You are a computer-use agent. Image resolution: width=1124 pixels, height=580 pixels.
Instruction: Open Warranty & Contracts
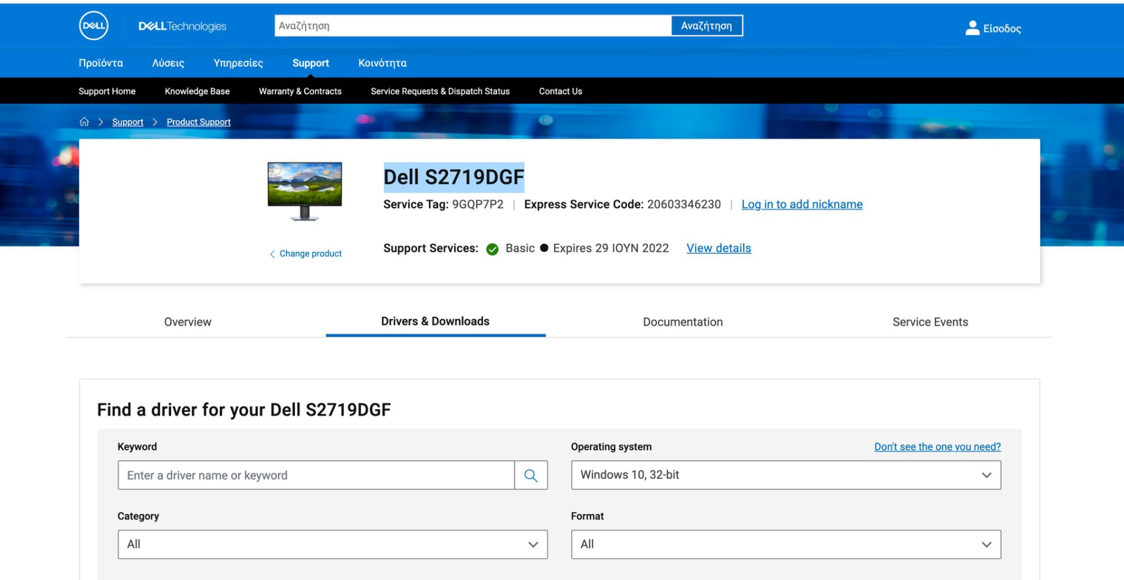pyautogui.click(x=300, y=91)
